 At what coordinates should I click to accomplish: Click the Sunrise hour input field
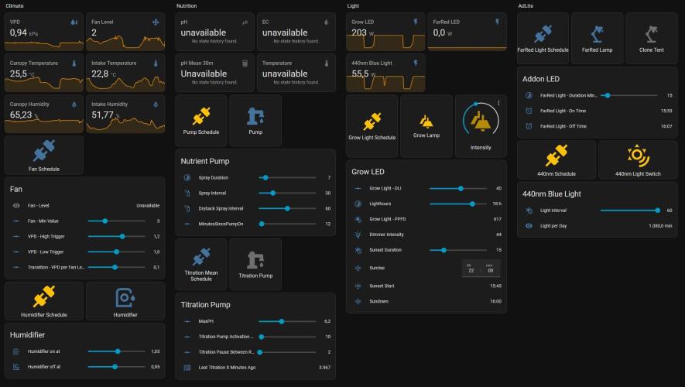pos(471,269)
